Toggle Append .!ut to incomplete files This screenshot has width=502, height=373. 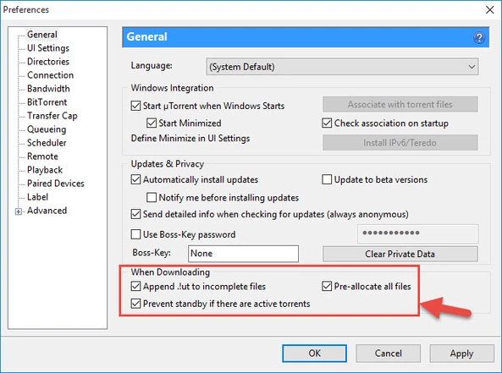135,286
